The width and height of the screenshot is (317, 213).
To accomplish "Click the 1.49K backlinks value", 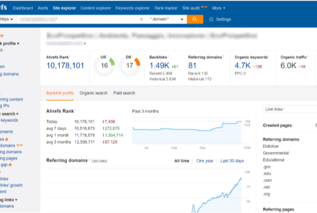I will 159,66.
